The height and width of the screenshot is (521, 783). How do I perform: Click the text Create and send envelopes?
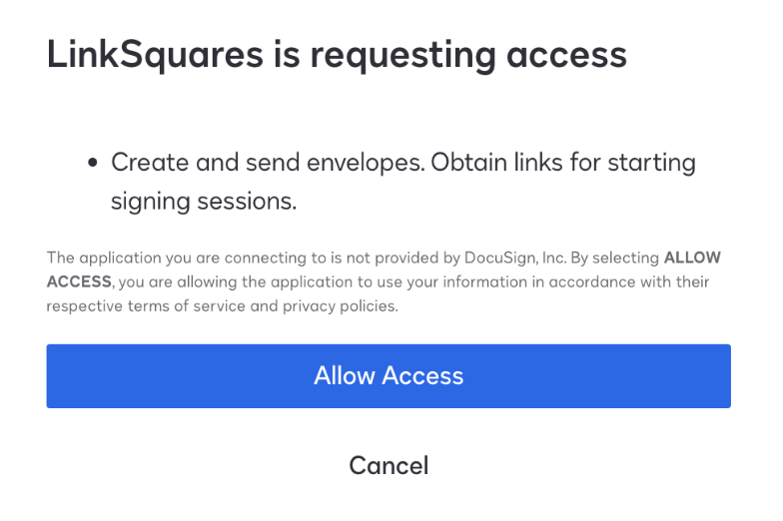[268, 164]
